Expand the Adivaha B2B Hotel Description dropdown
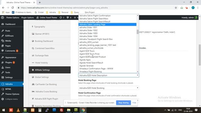 tap(109, 75)
